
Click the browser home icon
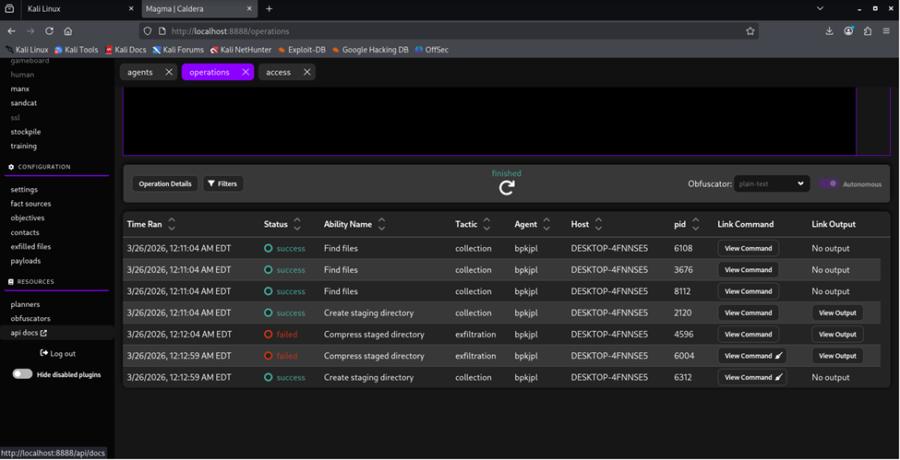[x=68, y=30]
